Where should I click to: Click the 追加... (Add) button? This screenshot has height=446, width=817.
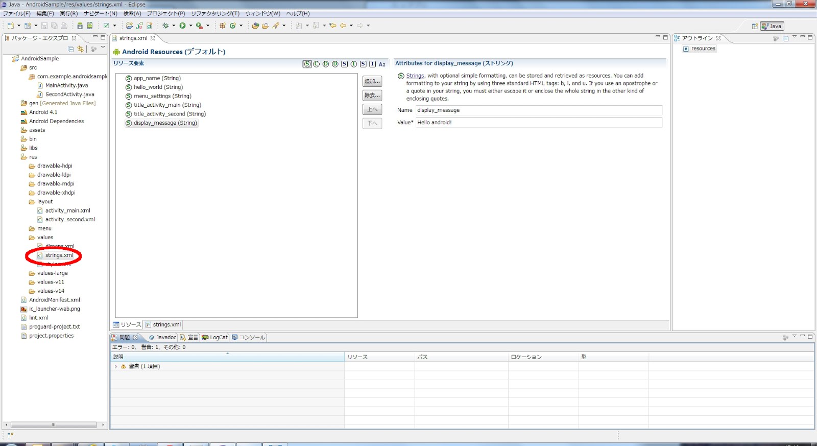(x=372, y=81)
